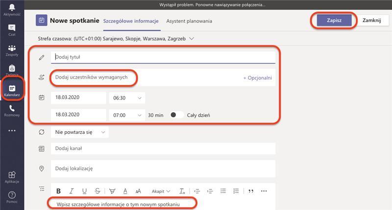Open the Czat sidebar icon
Image resolution: width=392 pixels, height=210 pixels.
[x=12, y=30]
